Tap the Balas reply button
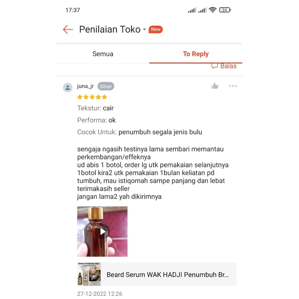299x299 pixels. tap(224, 66)
